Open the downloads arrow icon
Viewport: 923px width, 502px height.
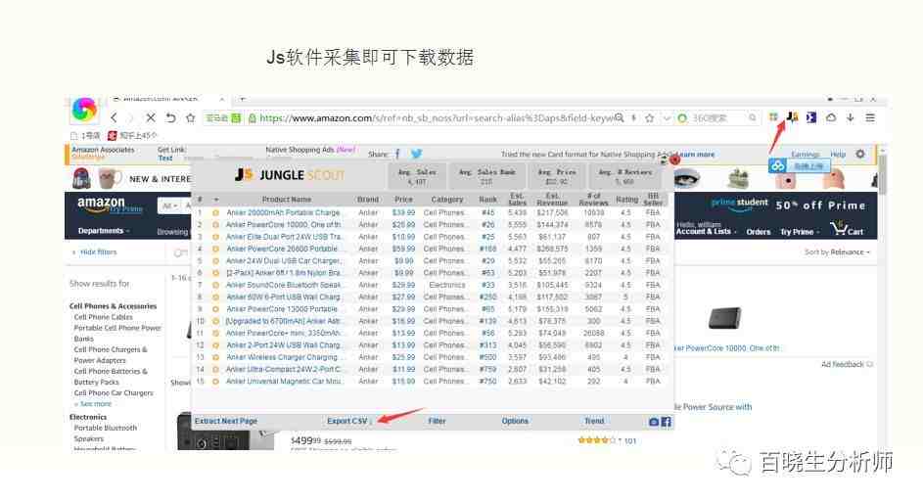coord(851,117)
